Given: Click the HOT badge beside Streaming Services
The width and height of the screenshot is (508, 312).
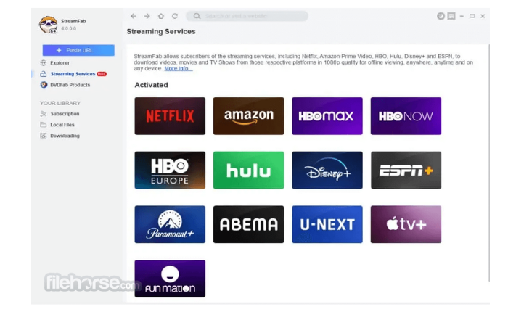Looking at the screenshot, I should 102,74.
